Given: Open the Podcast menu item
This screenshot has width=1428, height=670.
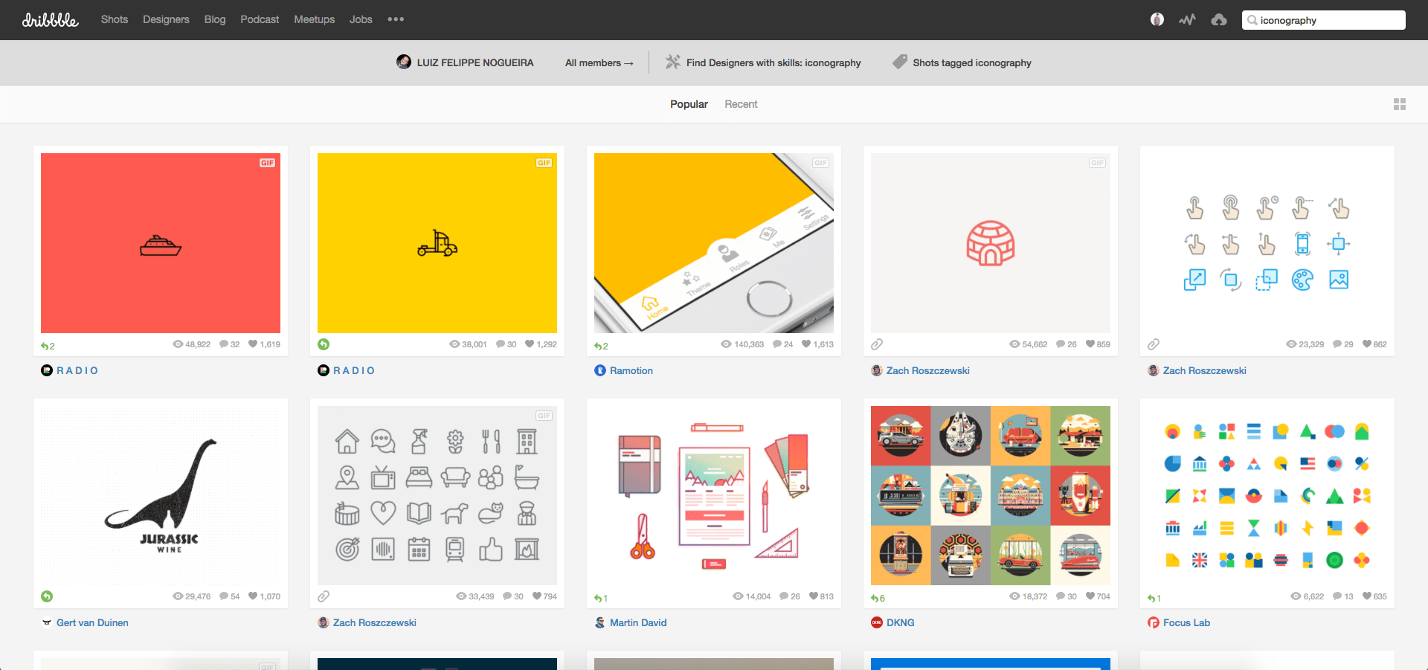Looking at the screenshot, I should 259,19.
